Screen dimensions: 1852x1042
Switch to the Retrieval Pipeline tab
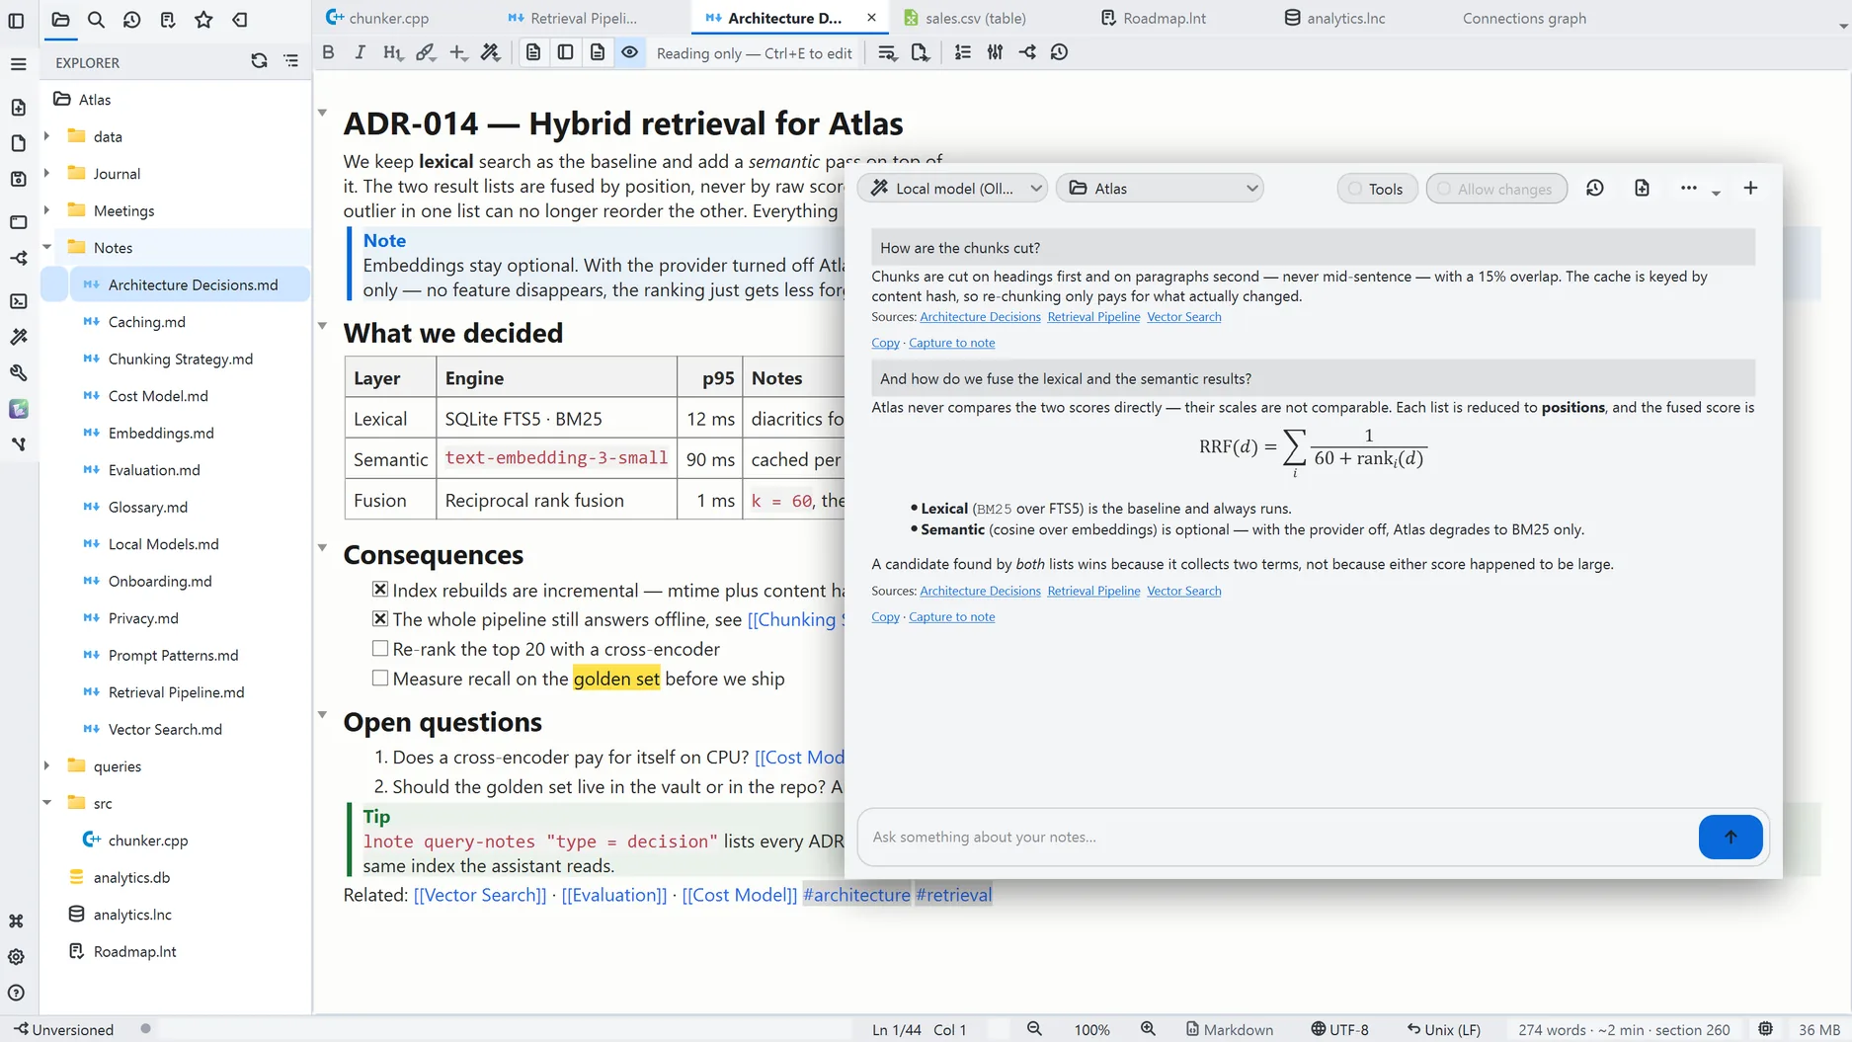pos(573,18)
